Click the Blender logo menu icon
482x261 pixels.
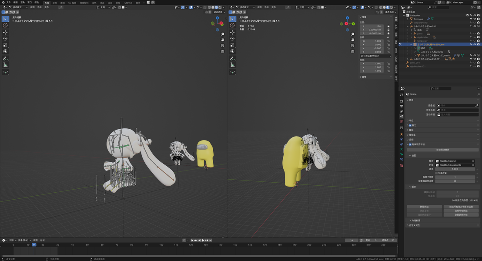pos(3,3)
